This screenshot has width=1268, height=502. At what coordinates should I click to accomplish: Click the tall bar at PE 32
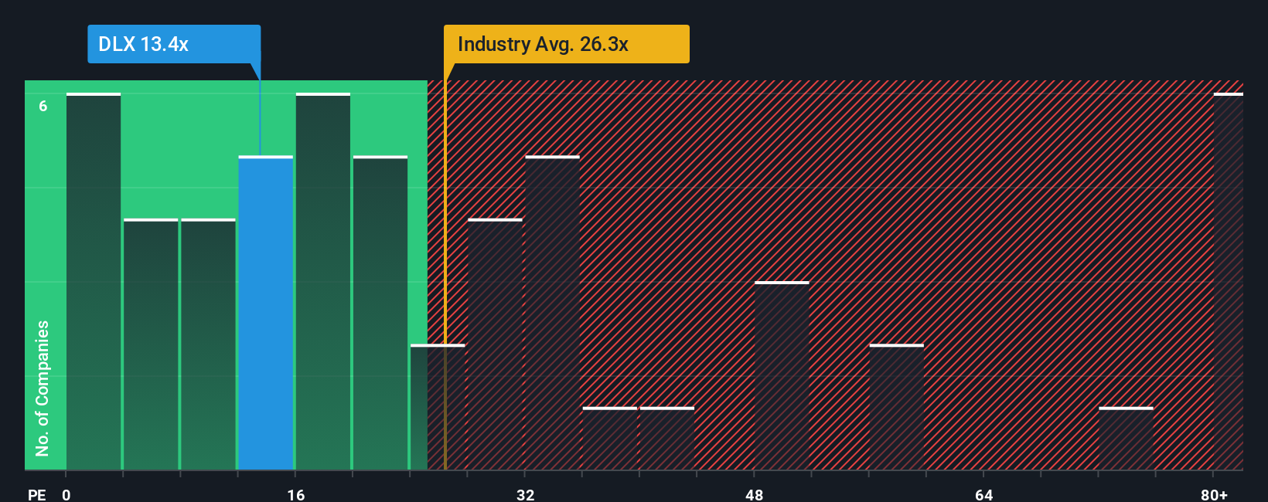tap(552, 313)
